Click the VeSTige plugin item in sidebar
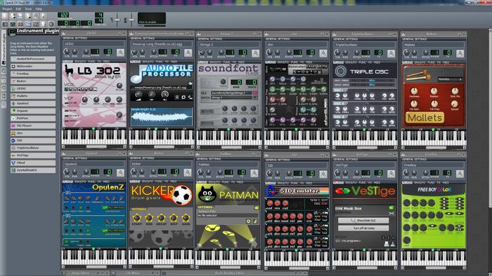492x276 pixels. tap(32, 155)
